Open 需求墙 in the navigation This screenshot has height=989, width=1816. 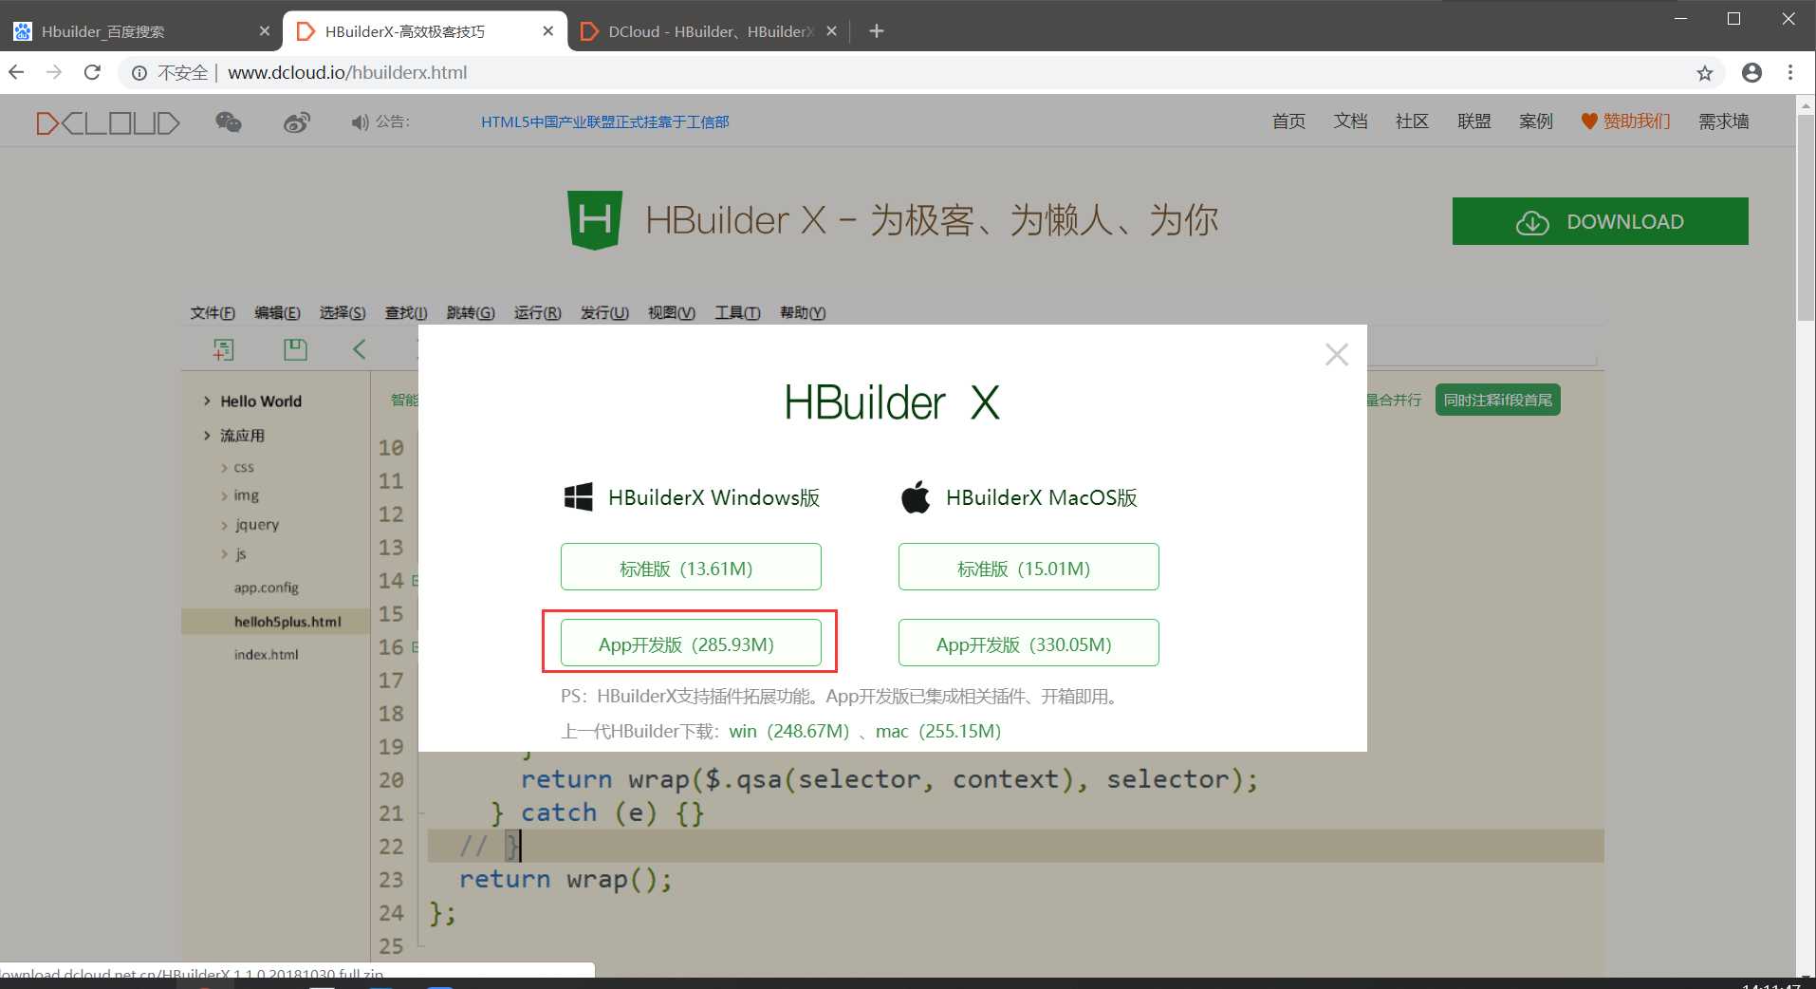tap(1723, 121)
